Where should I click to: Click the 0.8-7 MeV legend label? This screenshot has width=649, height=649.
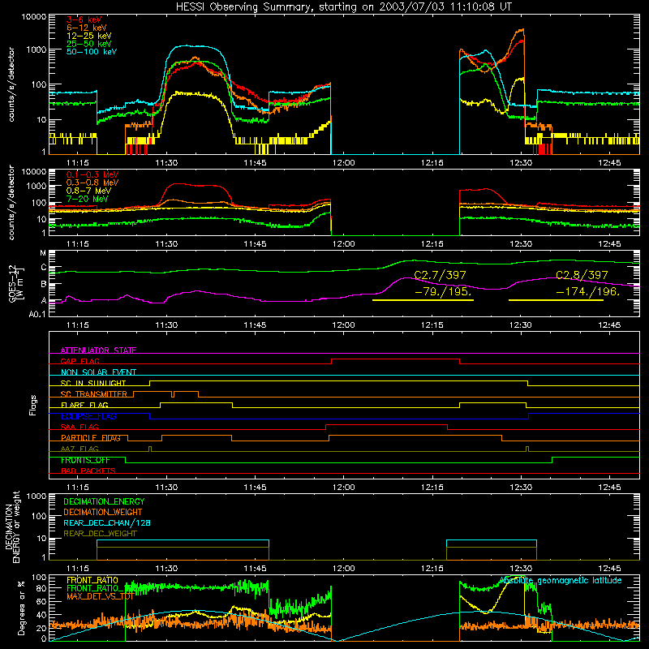(88, 191)
